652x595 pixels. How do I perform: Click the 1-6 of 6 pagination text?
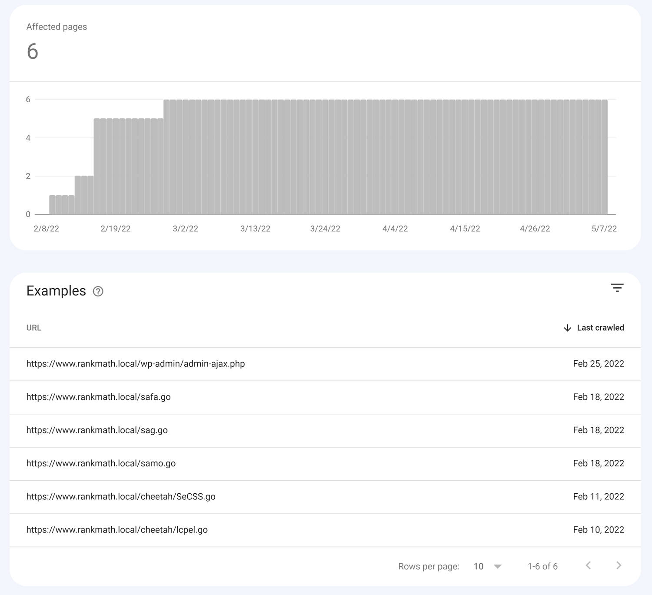[542, 566]
